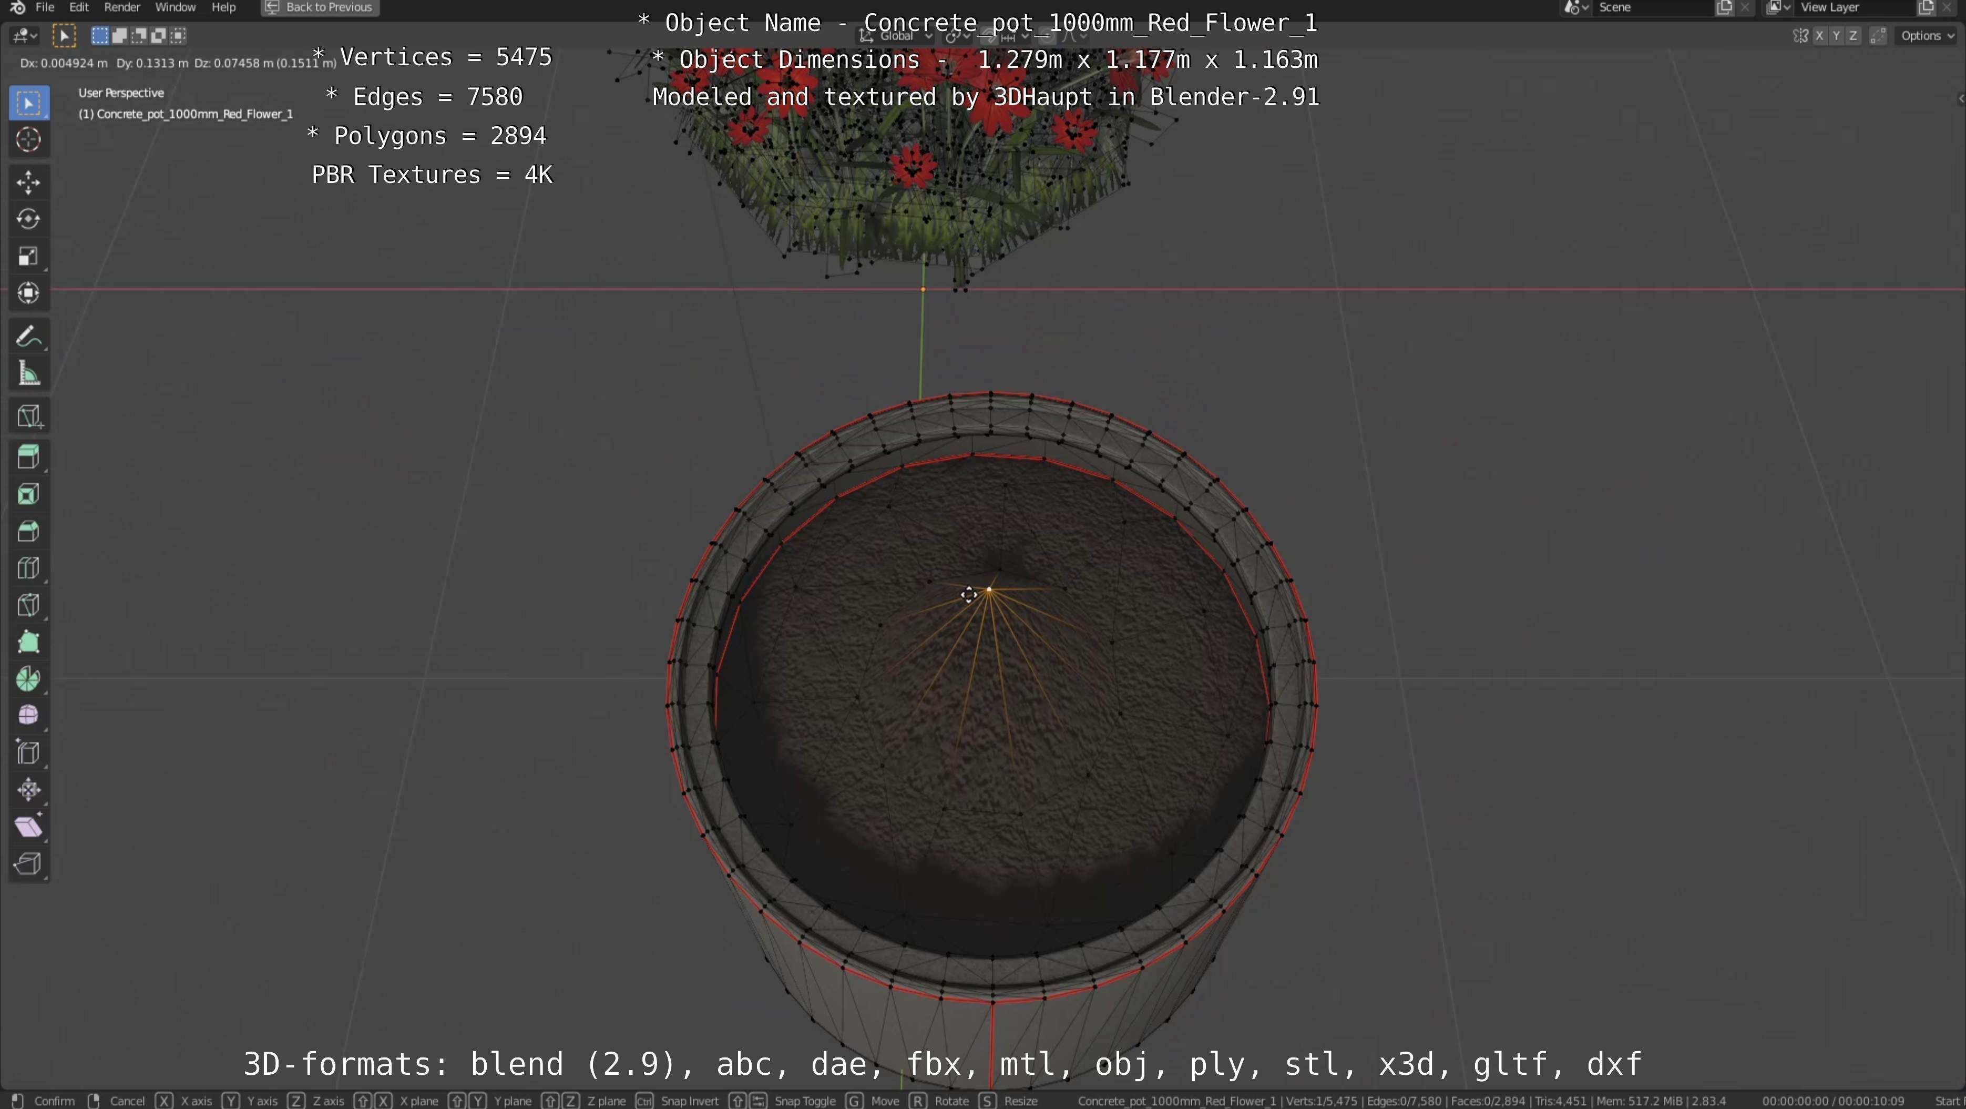Click the Blender logo icon
The width and height of the screenshot is (1966, 1109).
[x=17, y=7]
